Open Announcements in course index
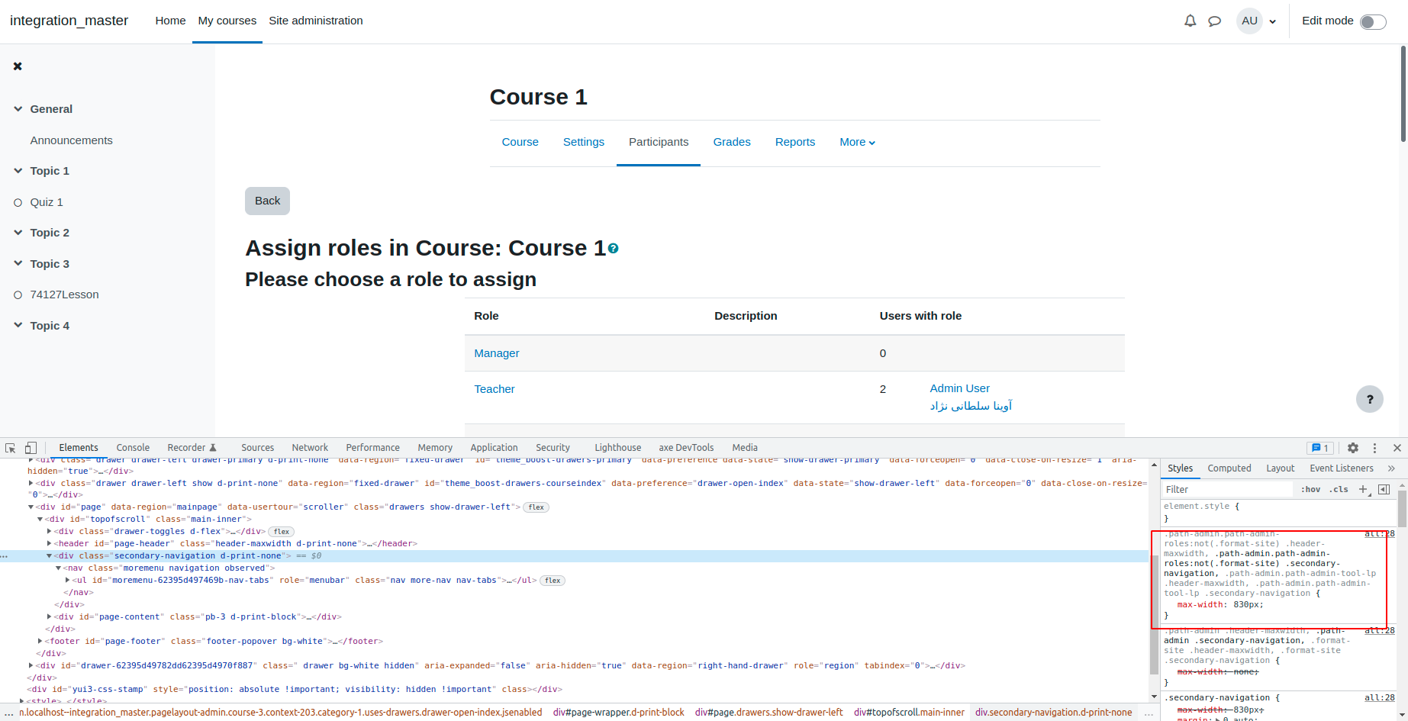The image size is (1408, 721). [x=71, y=140]
